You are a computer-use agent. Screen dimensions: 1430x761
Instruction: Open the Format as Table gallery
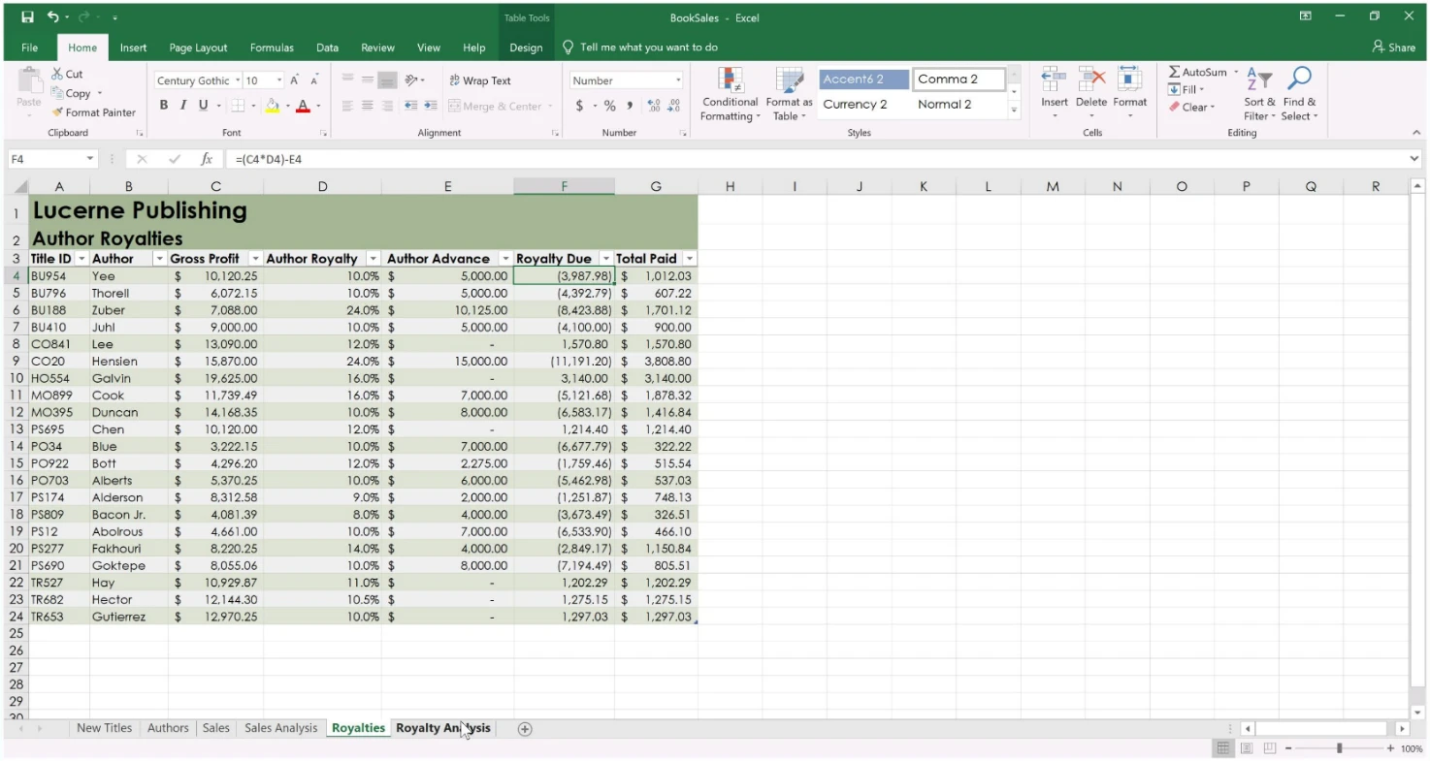(789, 80)
